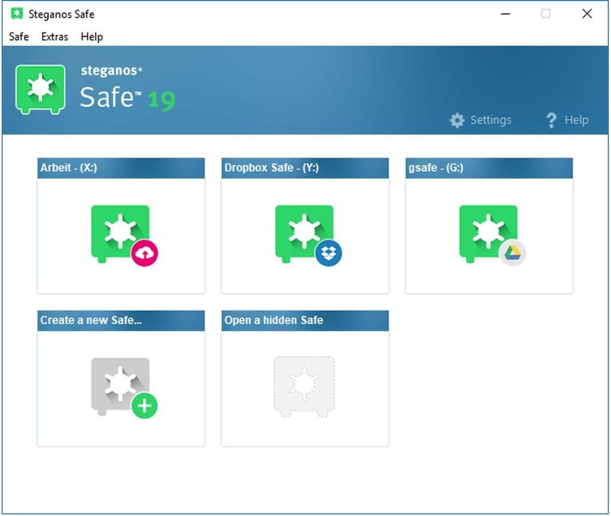
Task: Select the gsafe - (G:) header
Action: tap(489, 168)
